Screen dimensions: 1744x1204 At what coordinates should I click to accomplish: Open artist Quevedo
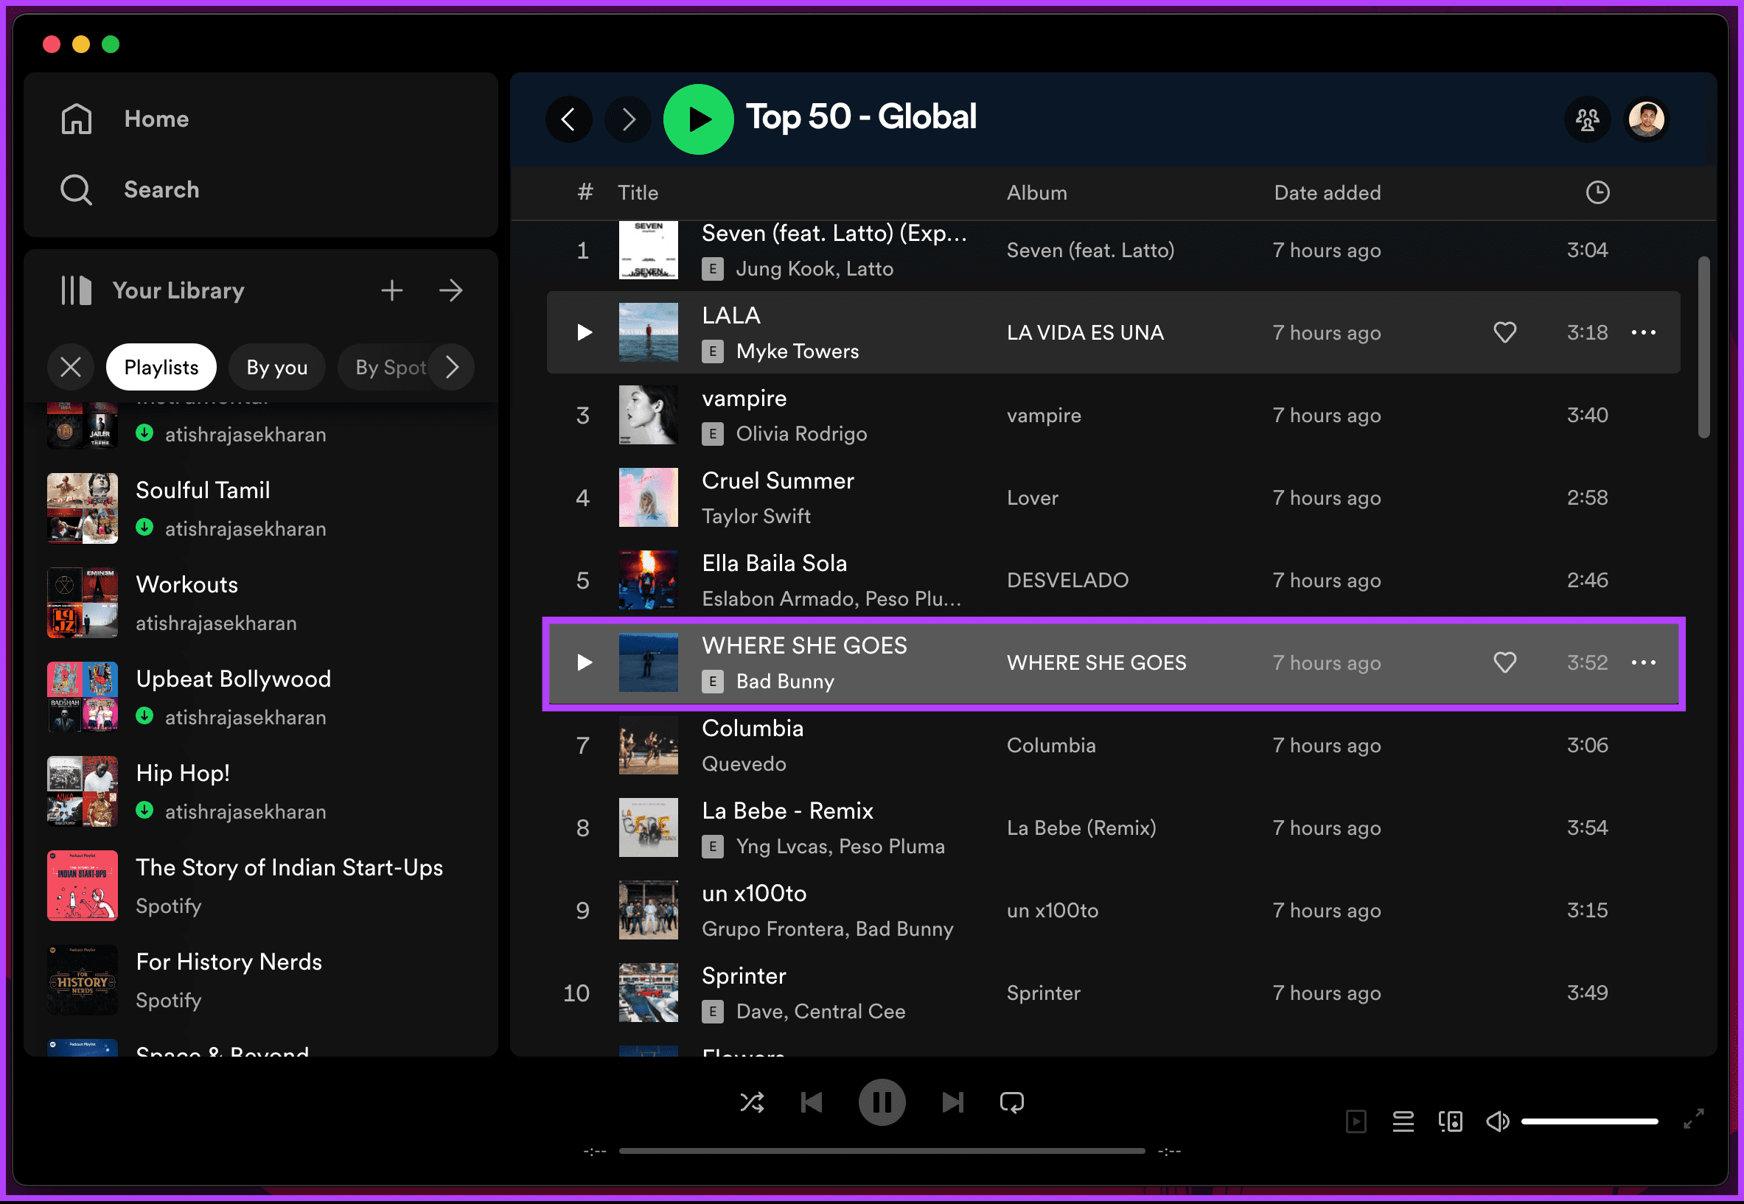coord(744,764)
